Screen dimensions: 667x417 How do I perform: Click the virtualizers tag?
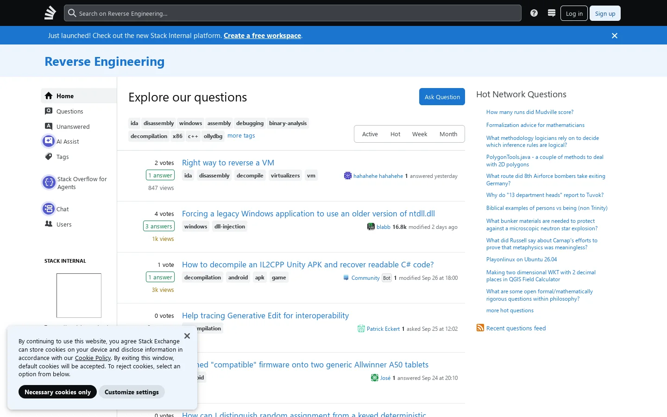point(285,176)
